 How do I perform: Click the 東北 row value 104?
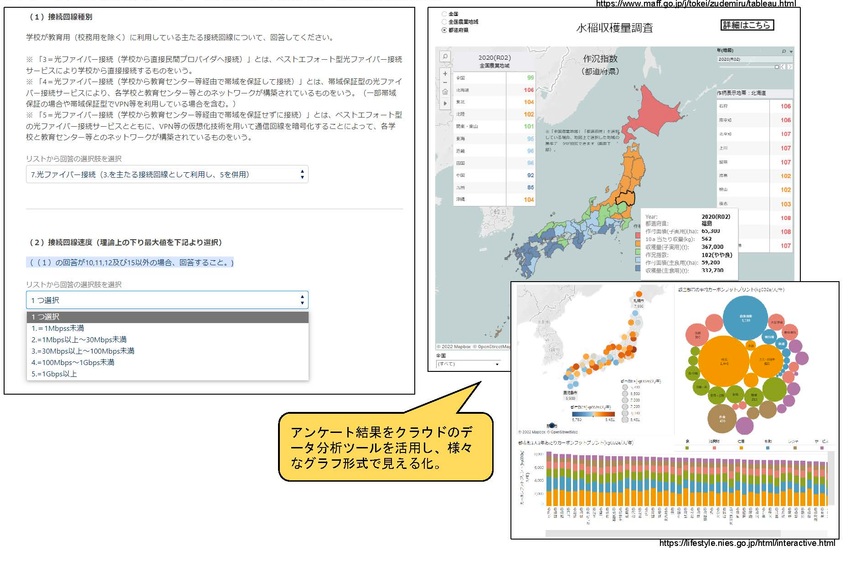tap(529, 102)
